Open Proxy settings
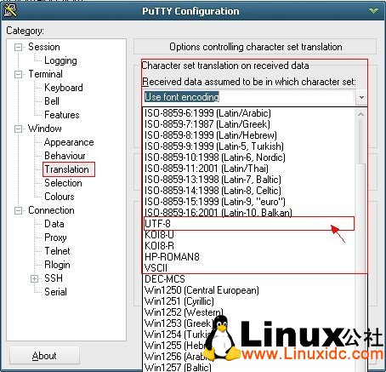The image size is (386, 372). pos(55,238)
